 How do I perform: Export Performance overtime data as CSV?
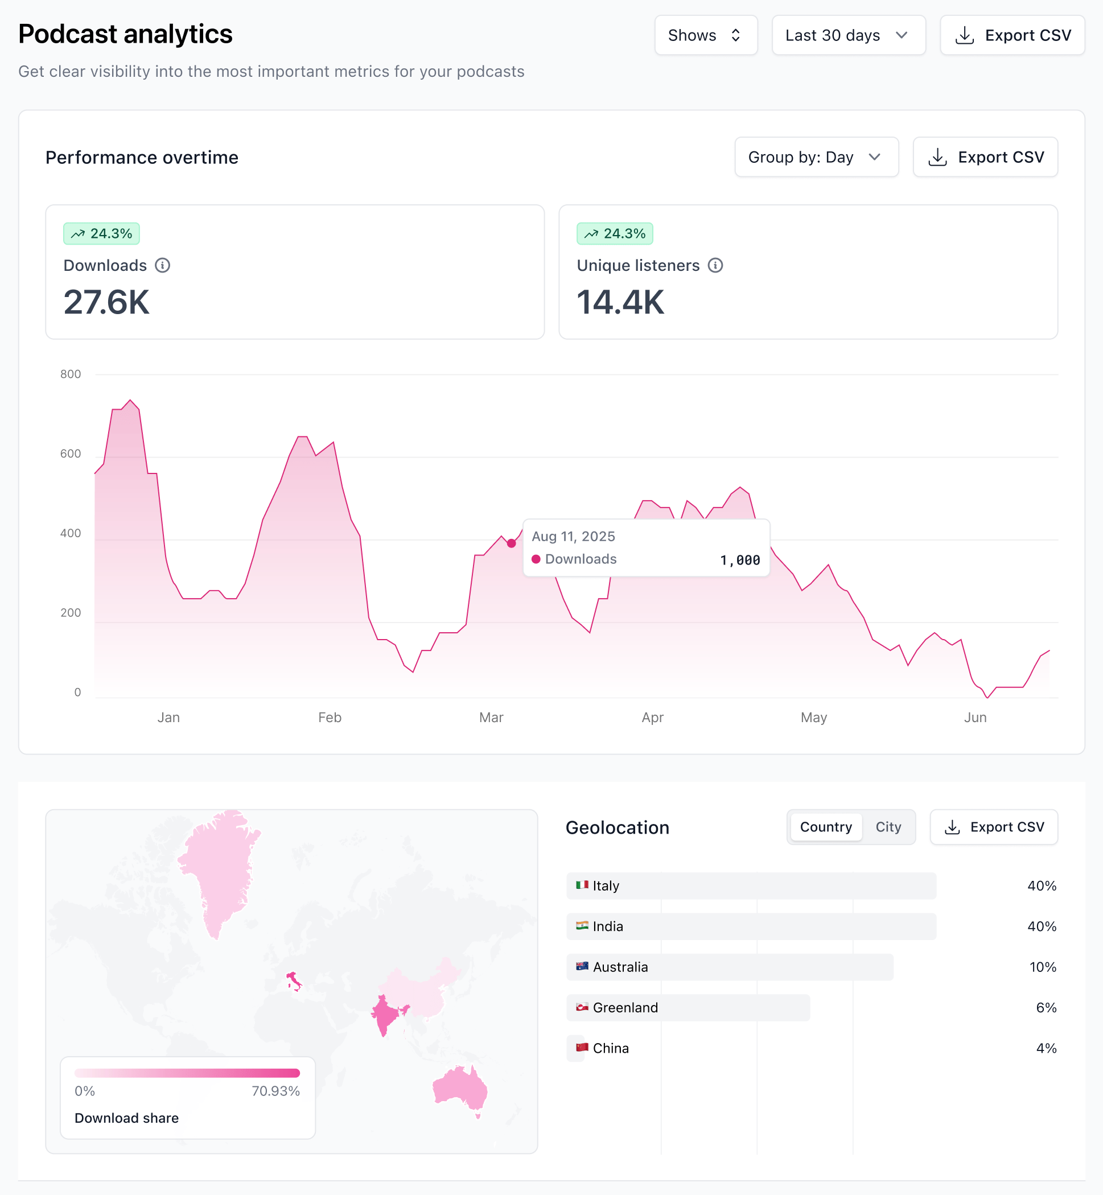(x=985, y=157)
